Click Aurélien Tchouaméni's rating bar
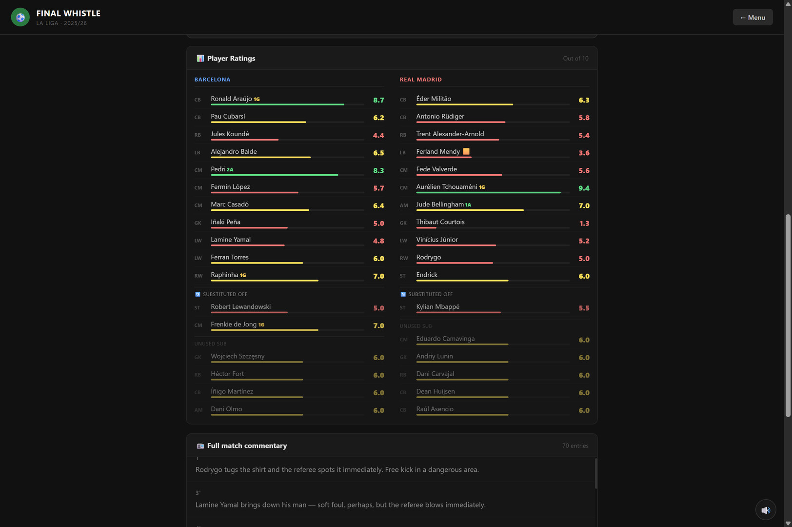The image size is (792, 527). pos(493,192)
